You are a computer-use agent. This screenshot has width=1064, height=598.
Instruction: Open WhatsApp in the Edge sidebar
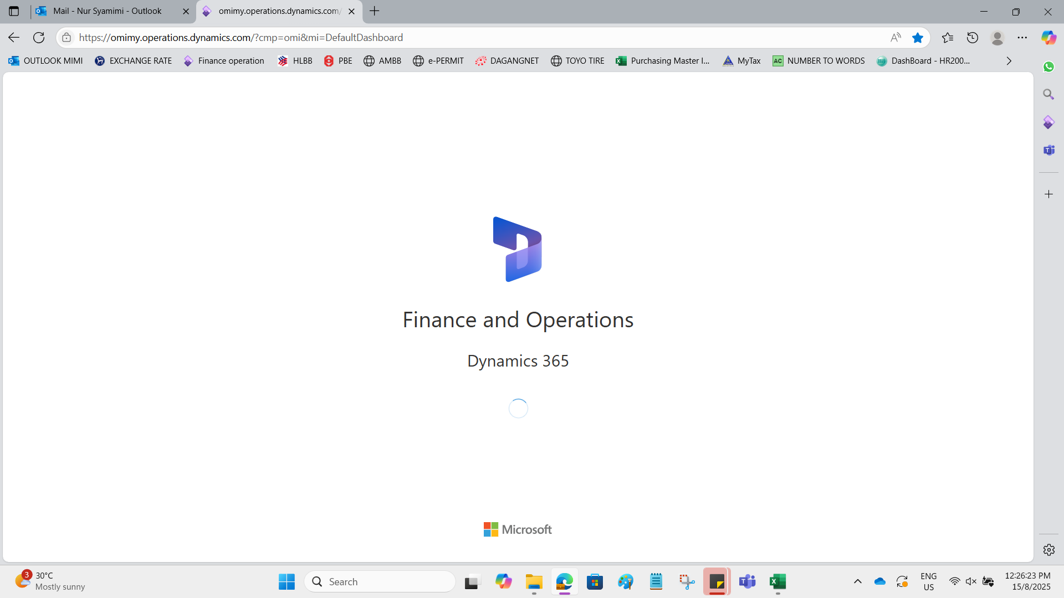[x=1048, y=66]
